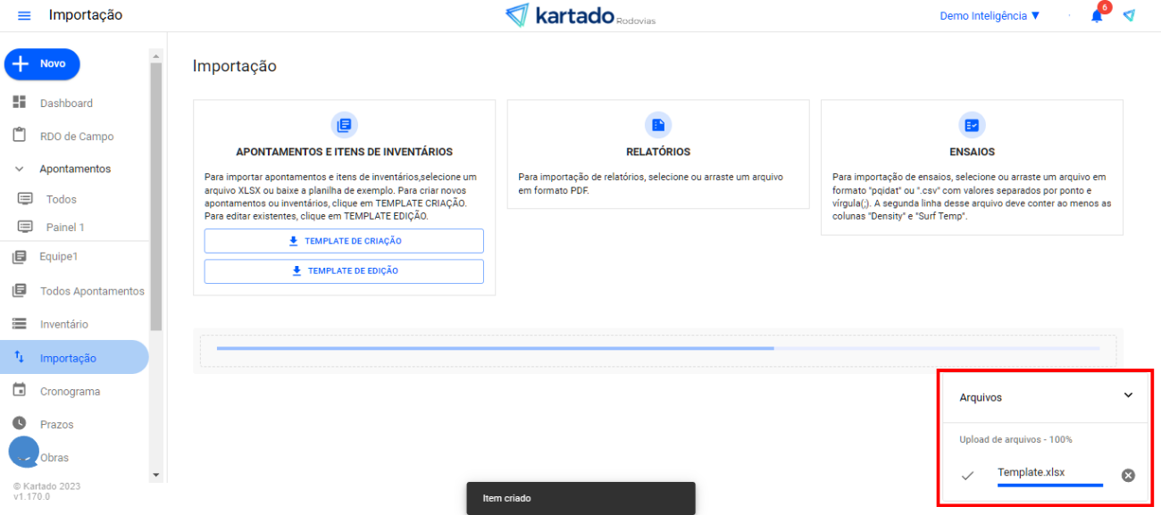Open RDO de Campo page

[76, 137]
